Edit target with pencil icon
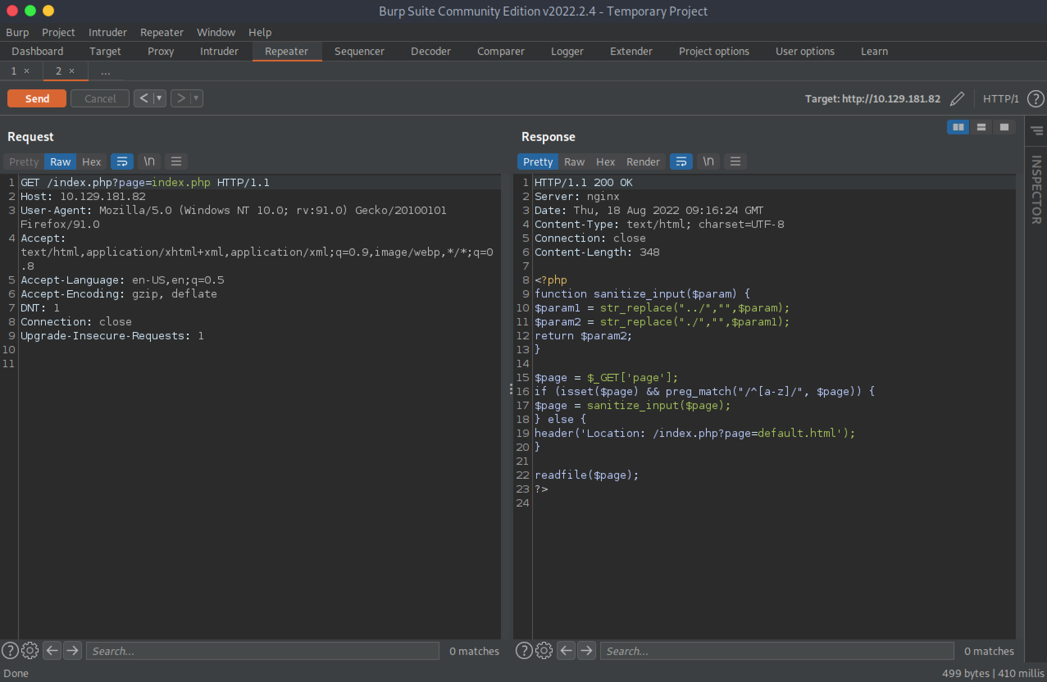 pos(957,98)
